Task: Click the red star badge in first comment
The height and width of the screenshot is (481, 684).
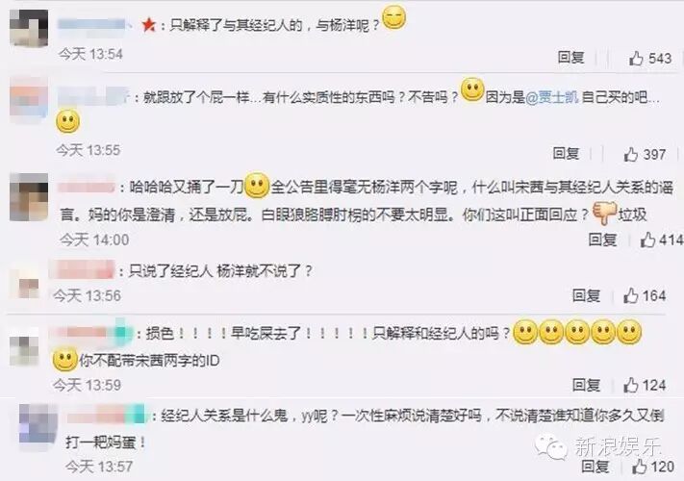Action: [149, 25]
